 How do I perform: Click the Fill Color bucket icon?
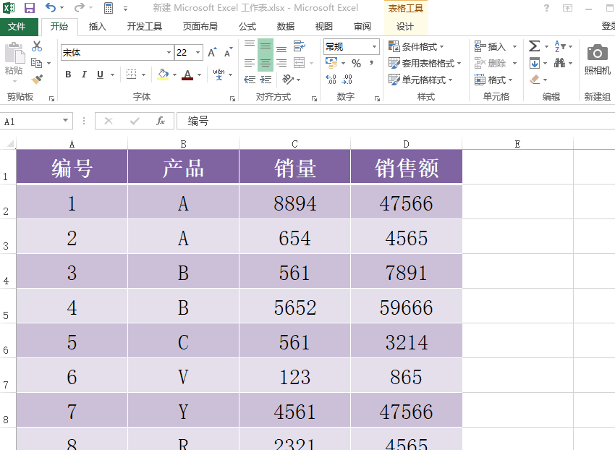tap(163, 74)
